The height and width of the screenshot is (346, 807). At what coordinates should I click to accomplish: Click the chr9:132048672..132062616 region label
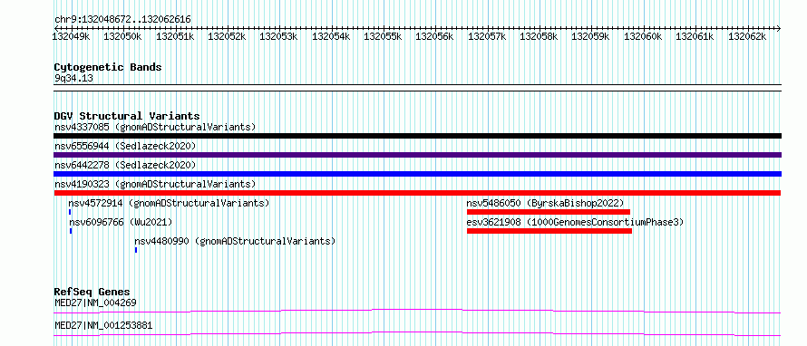tap(122, 20)
